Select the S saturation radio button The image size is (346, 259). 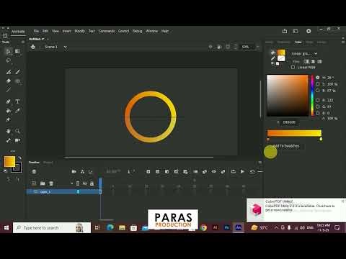[318, 84]
